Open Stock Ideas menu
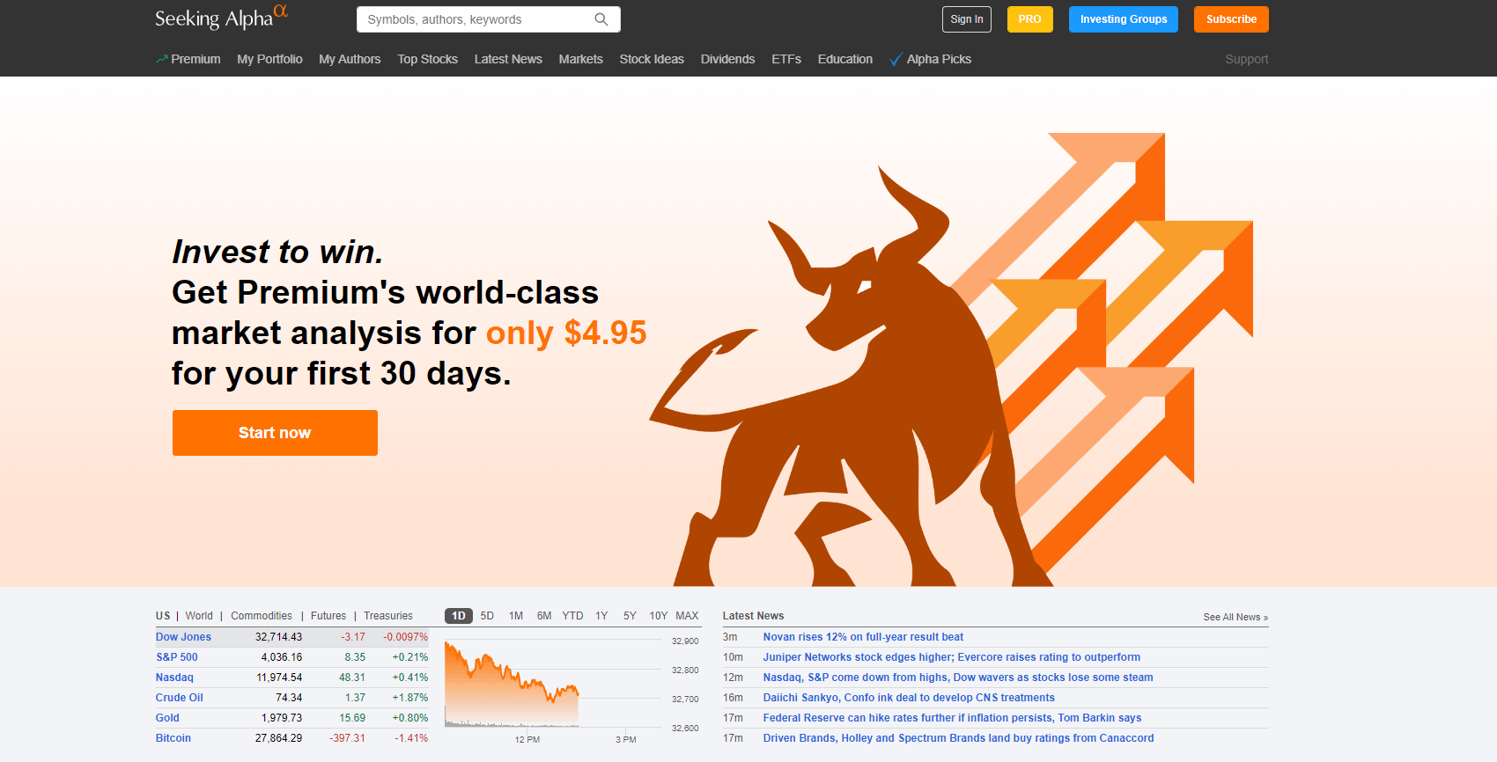This screenshot has height=762, width=1497. 652,59
